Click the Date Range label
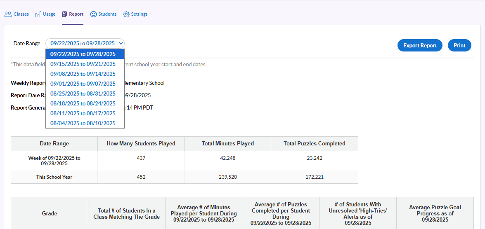 27,44
